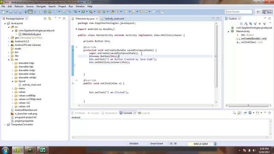
Task: Expand the TempraturConvertor project
Action: click(5, 124)
